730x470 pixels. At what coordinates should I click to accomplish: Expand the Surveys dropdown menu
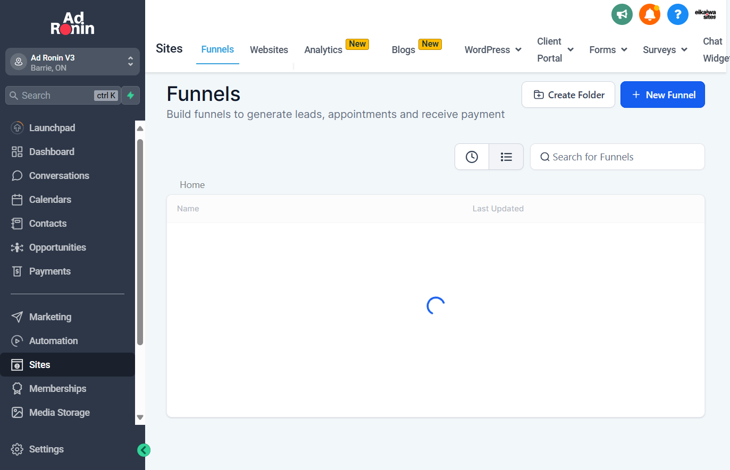(x=665, y=50)
